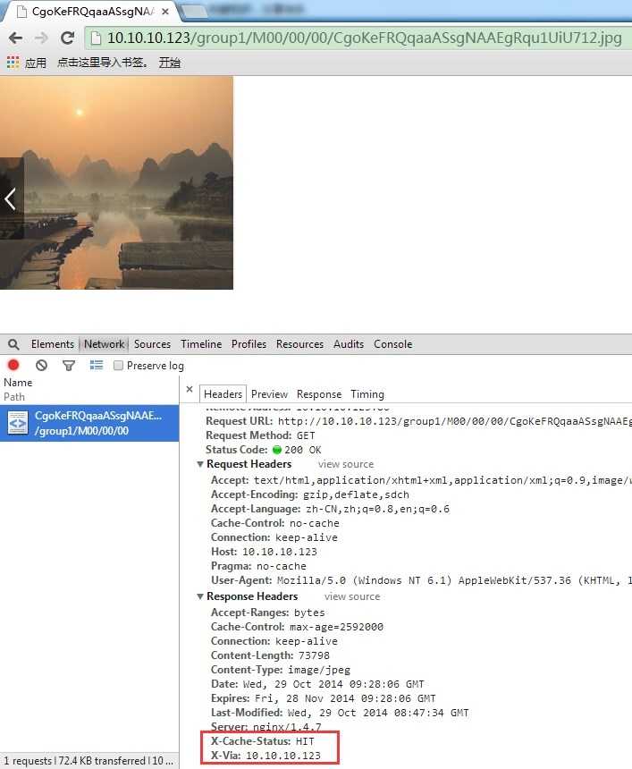
Task: Click the X-Cache-Status HIT header
Action: [x=262, y=741]
